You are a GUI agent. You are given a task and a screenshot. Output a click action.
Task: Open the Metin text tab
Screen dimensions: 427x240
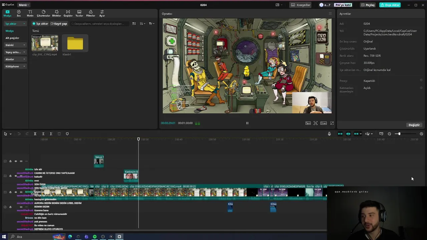[x=30, y=13]
